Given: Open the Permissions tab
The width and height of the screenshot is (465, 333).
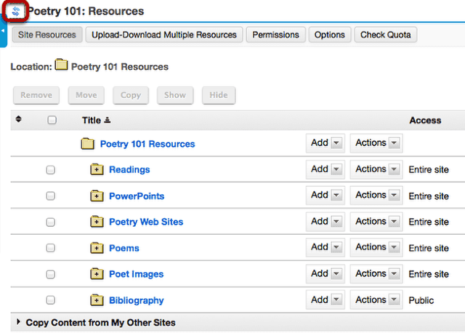Looking at the screenshot, I should [x=275, y=35].
